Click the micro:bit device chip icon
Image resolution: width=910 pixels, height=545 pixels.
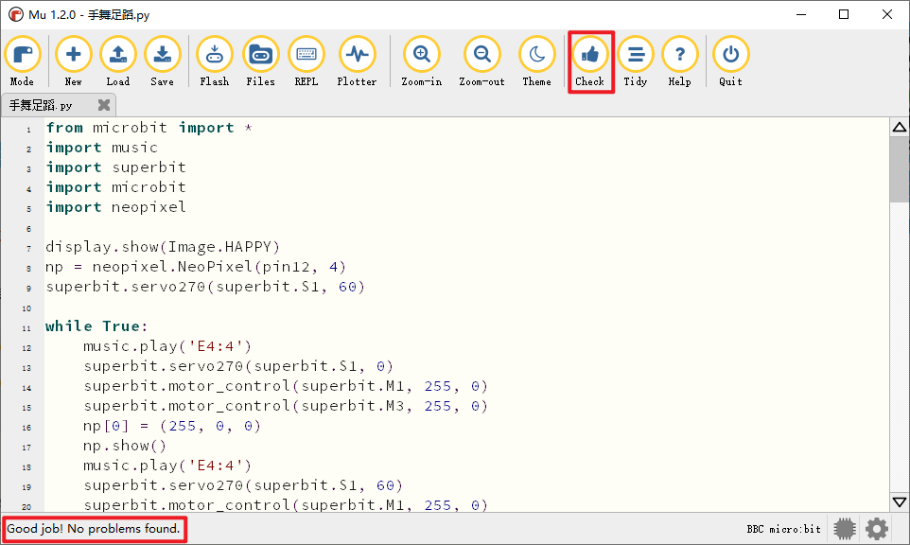(x=845, y=529)
